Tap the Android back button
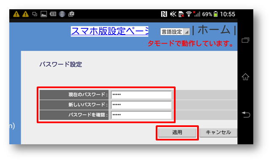 pos(246,114)
